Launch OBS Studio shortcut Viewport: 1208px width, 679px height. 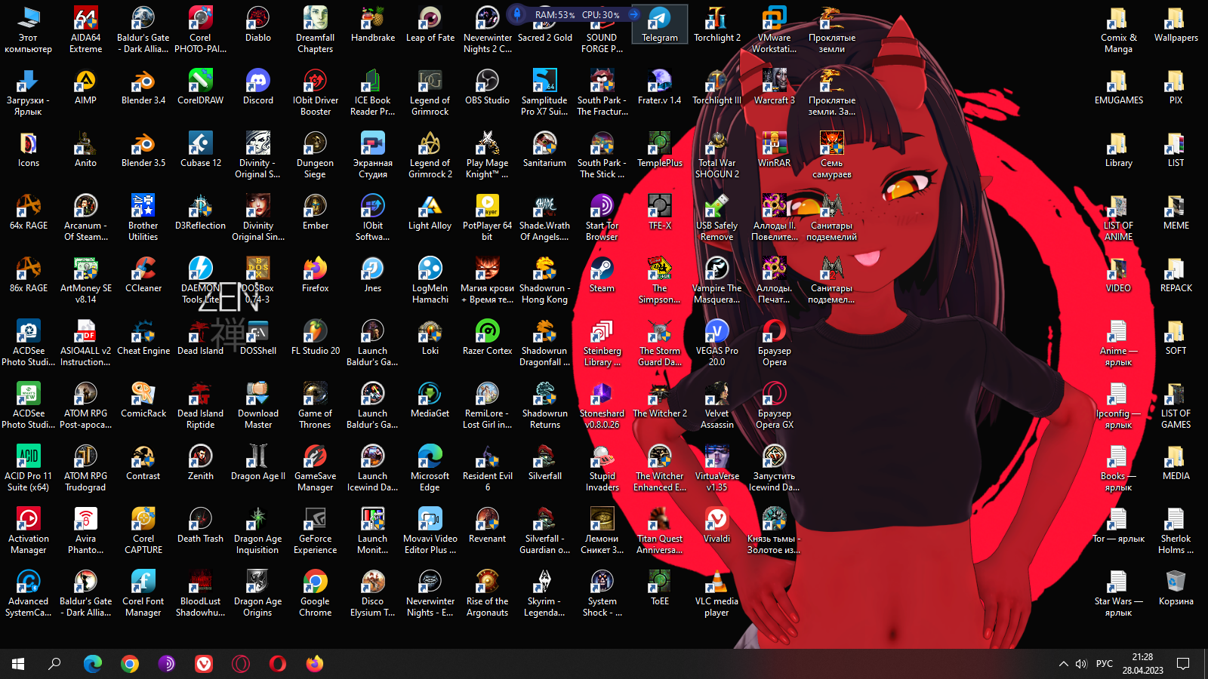488,87
